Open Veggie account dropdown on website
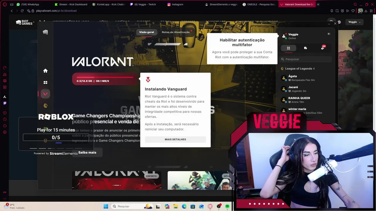This screenshot has height=211, width=376. [x=355, y=22]
